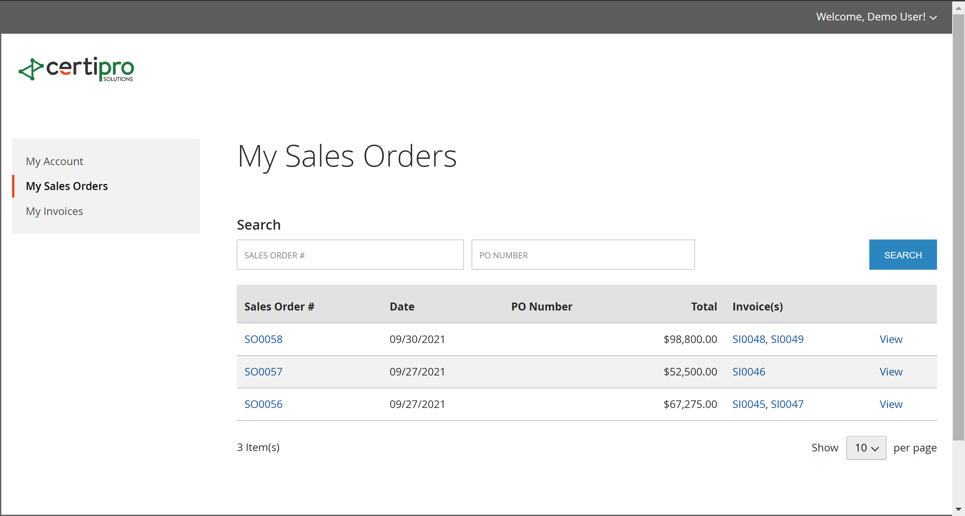Screen dimensions: 965x516
Task: Click the Sales Order # search field
Action: click(x=350, y=255)
